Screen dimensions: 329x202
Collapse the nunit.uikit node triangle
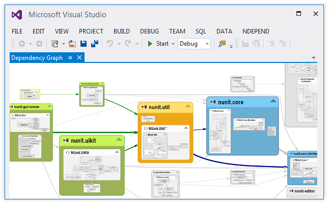pos(119,139)
